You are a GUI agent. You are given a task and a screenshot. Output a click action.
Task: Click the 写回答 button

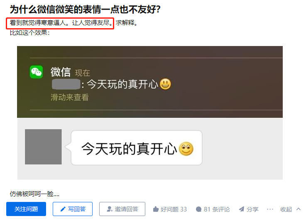tap(73, 209)
